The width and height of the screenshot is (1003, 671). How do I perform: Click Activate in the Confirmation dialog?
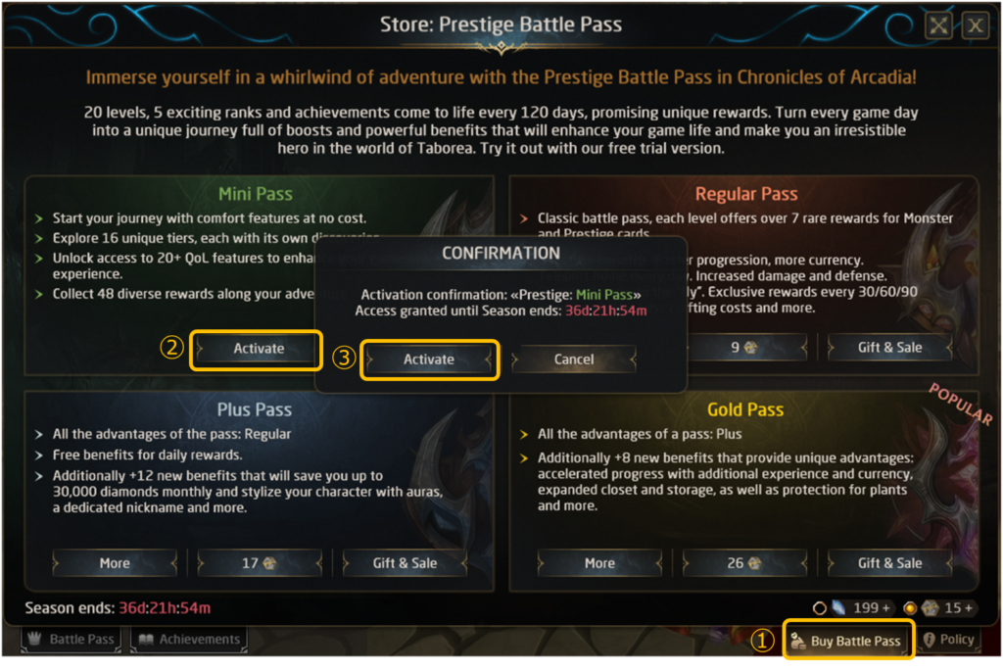(x=429, y=359)
